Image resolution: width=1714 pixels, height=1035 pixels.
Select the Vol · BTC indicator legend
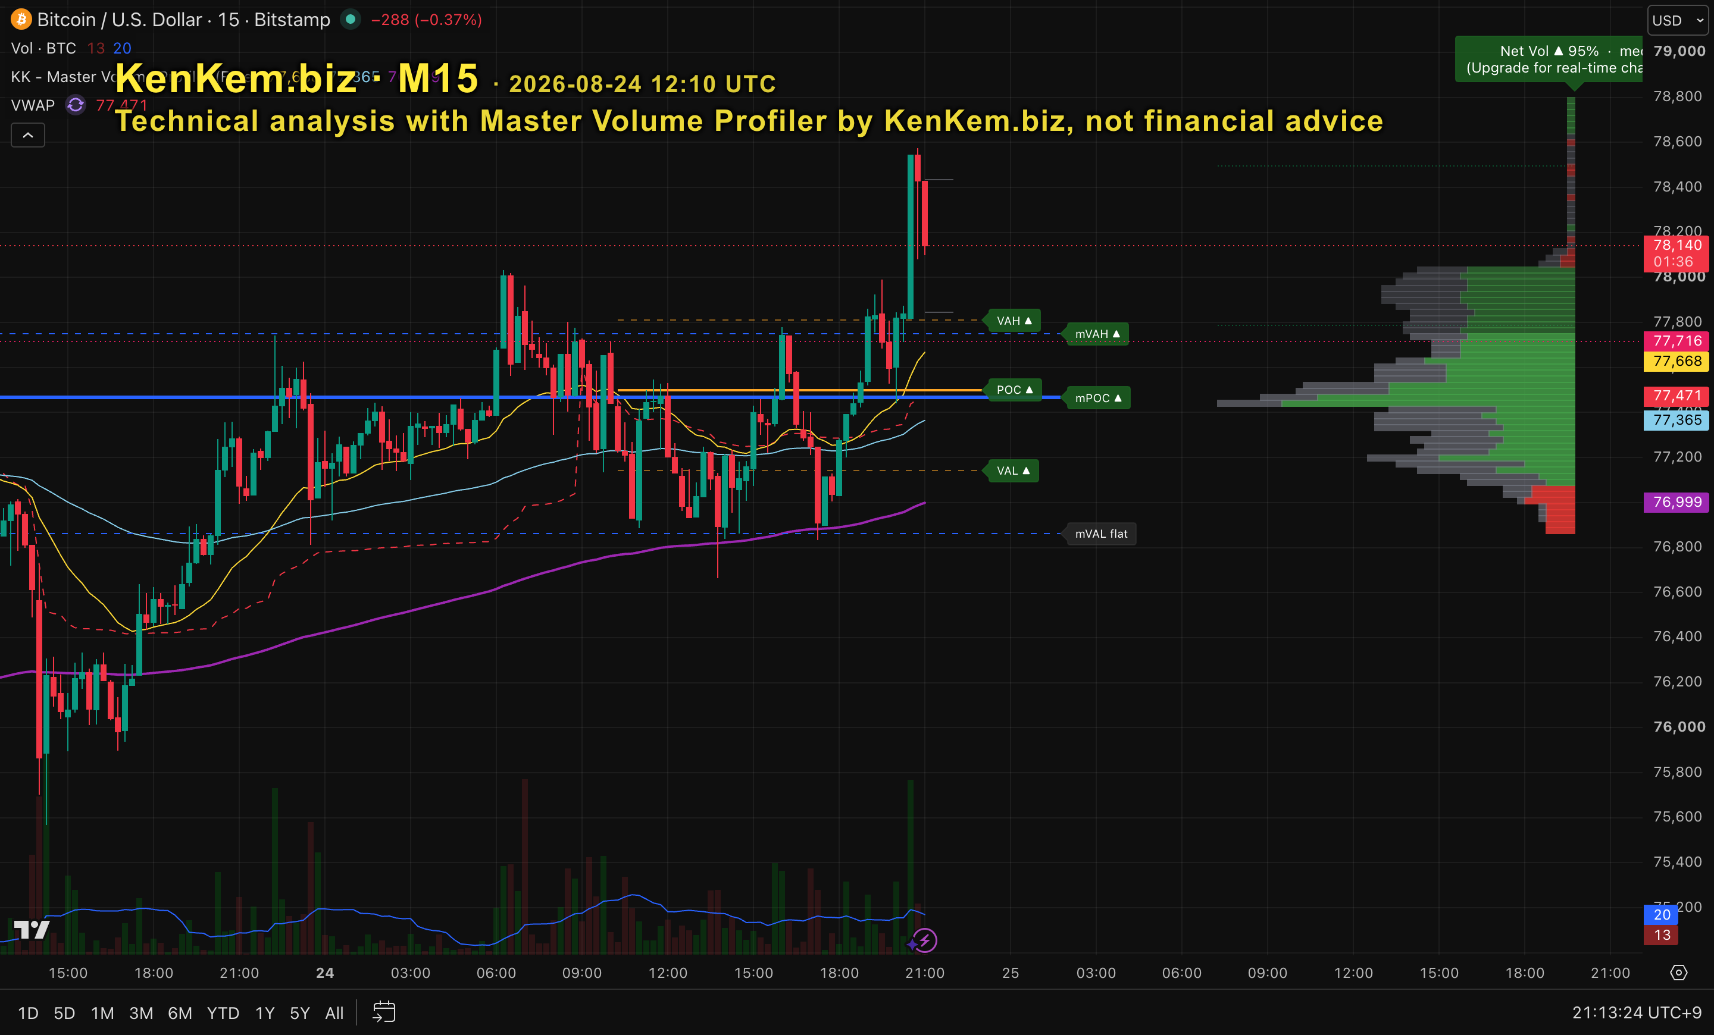[x=43, y=48]
